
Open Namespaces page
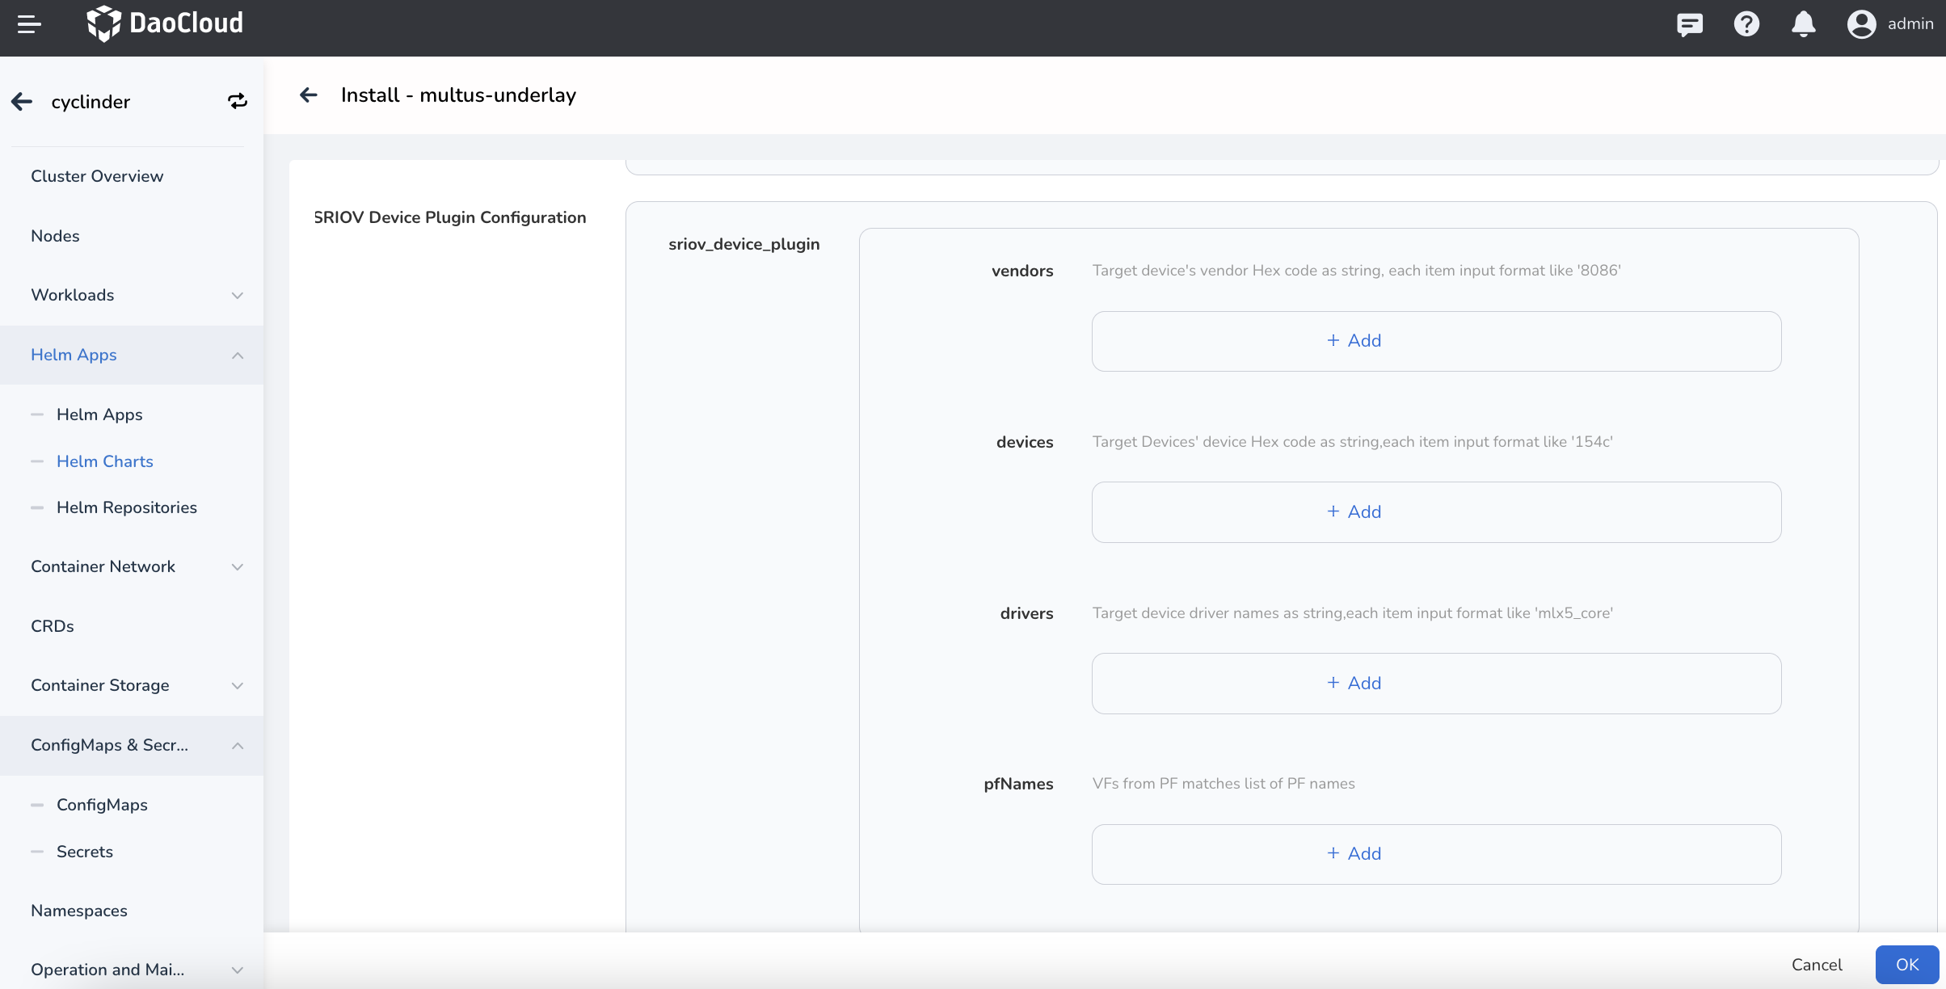pos(79,911)
